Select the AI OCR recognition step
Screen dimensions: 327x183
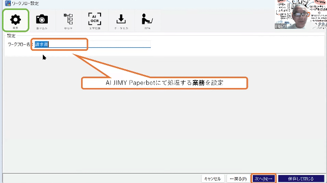point(95,20)
